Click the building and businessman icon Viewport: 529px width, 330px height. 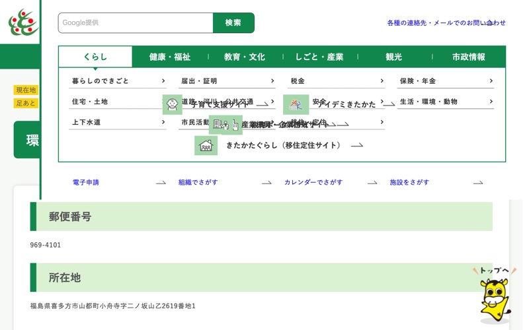(220, 125)
